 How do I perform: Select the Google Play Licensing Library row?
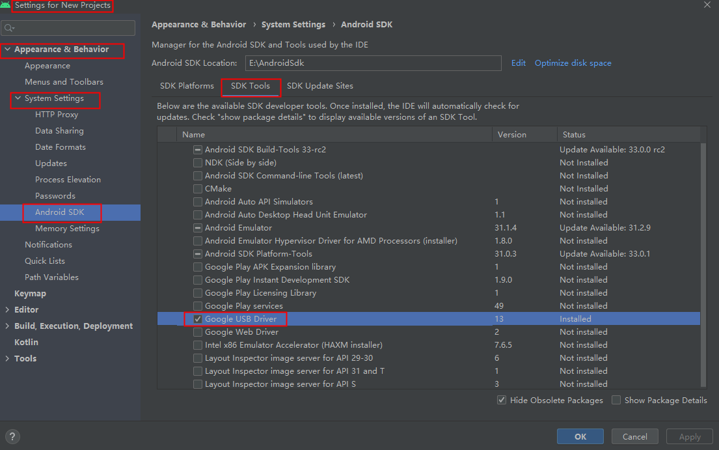click(429, 293)
